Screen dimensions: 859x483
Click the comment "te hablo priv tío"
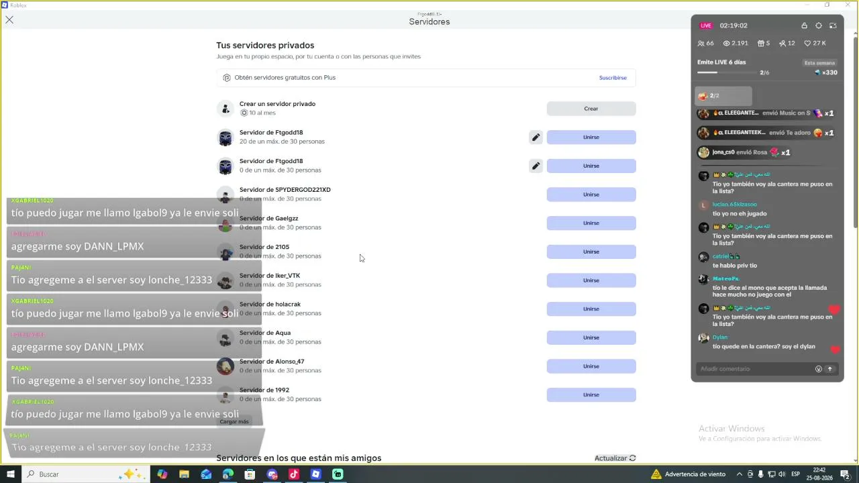pyautogui.click(x=735, y=266)
